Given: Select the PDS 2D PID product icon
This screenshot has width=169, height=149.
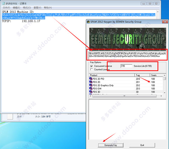Looking at the screenshot, I should (91, 79).
